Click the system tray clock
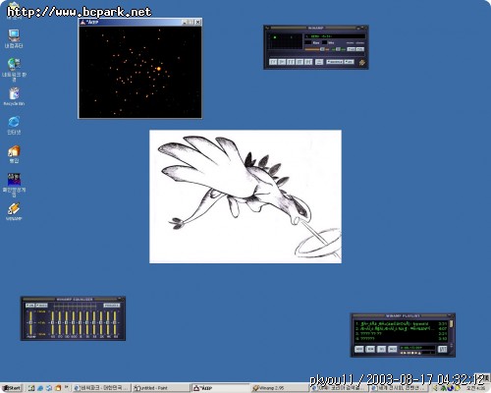 click(x=475, y=388)
